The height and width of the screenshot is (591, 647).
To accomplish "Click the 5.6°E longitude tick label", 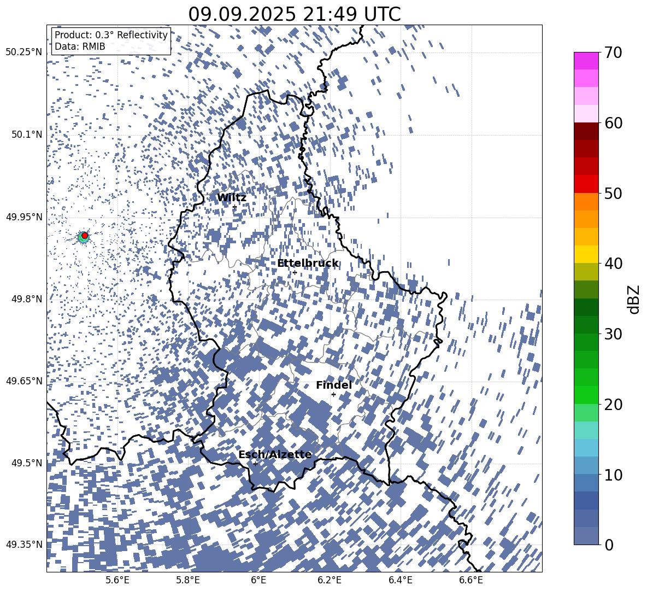I will (x=117, y=580).
